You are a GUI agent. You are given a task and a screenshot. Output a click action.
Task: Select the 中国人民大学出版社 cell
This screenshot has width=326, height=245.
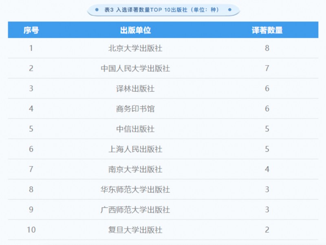click(135, 68)
